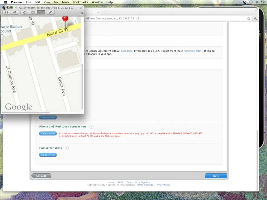Click the Bluetooth icon in the menu bar

(257, 2)
